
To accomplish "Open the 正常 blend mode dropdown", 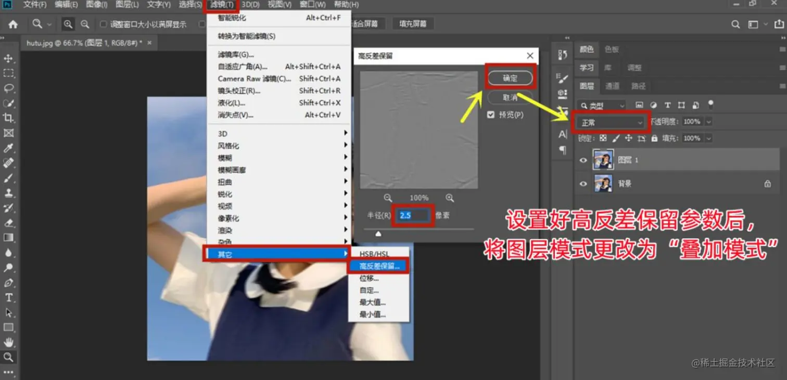I will tap(612, 123).
